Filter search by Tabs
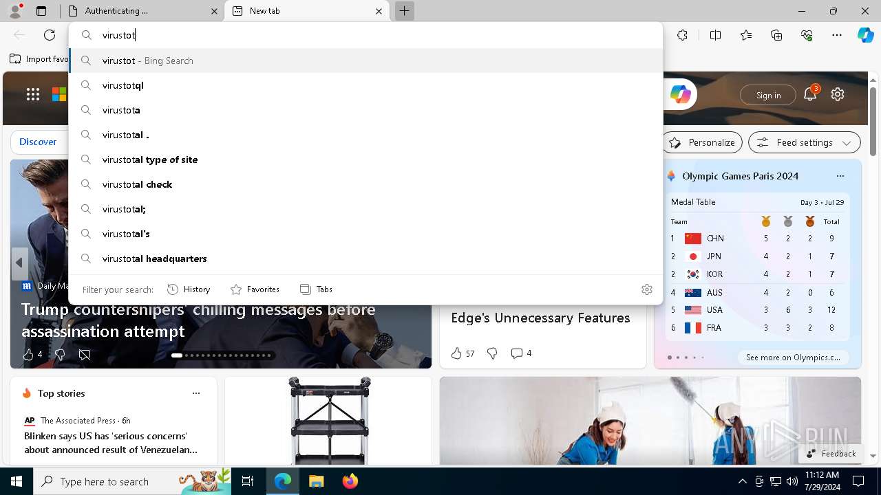The width and height of the screenshot is (881, 495). (x=316, y=289)
